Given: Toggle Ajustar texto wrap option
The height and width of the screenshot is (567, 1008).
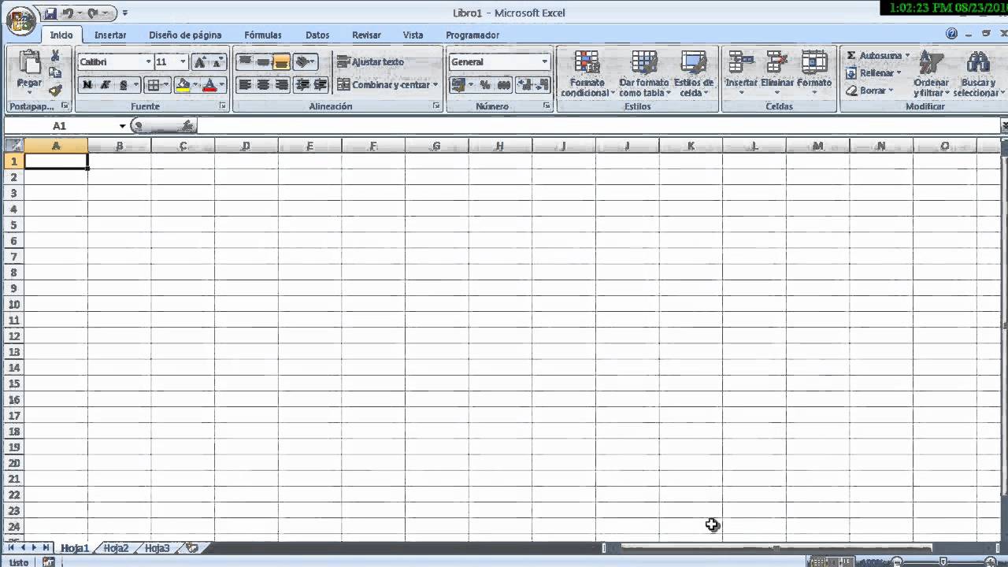Looking at the screenshot, I should (x=371, y=62).
